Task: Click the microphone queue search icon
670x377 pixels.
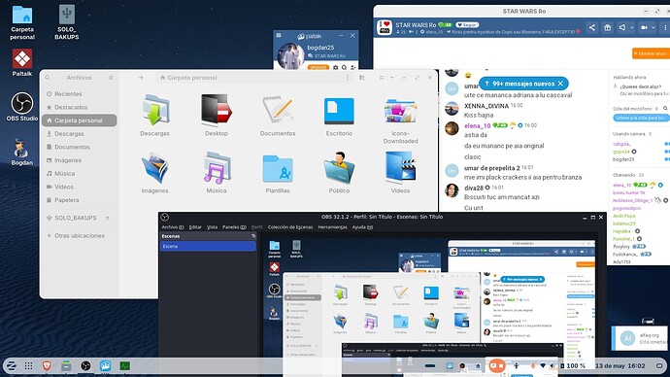Action: pos(665,109)
